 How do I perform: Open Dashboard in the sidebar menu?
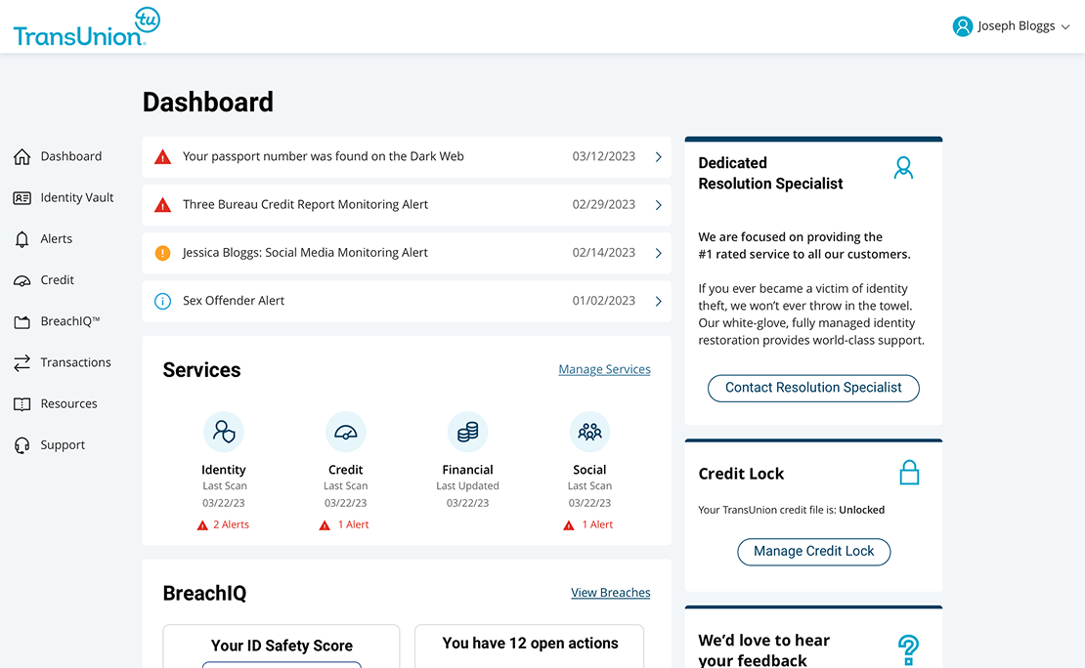coord(71,156)
